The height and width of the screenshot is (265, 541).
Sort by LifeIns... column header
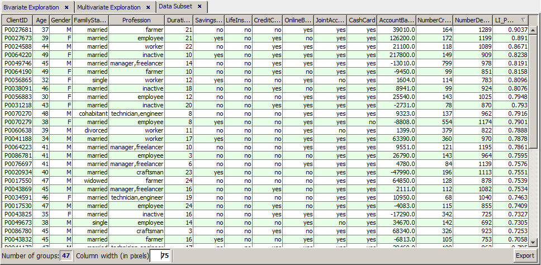239,20
